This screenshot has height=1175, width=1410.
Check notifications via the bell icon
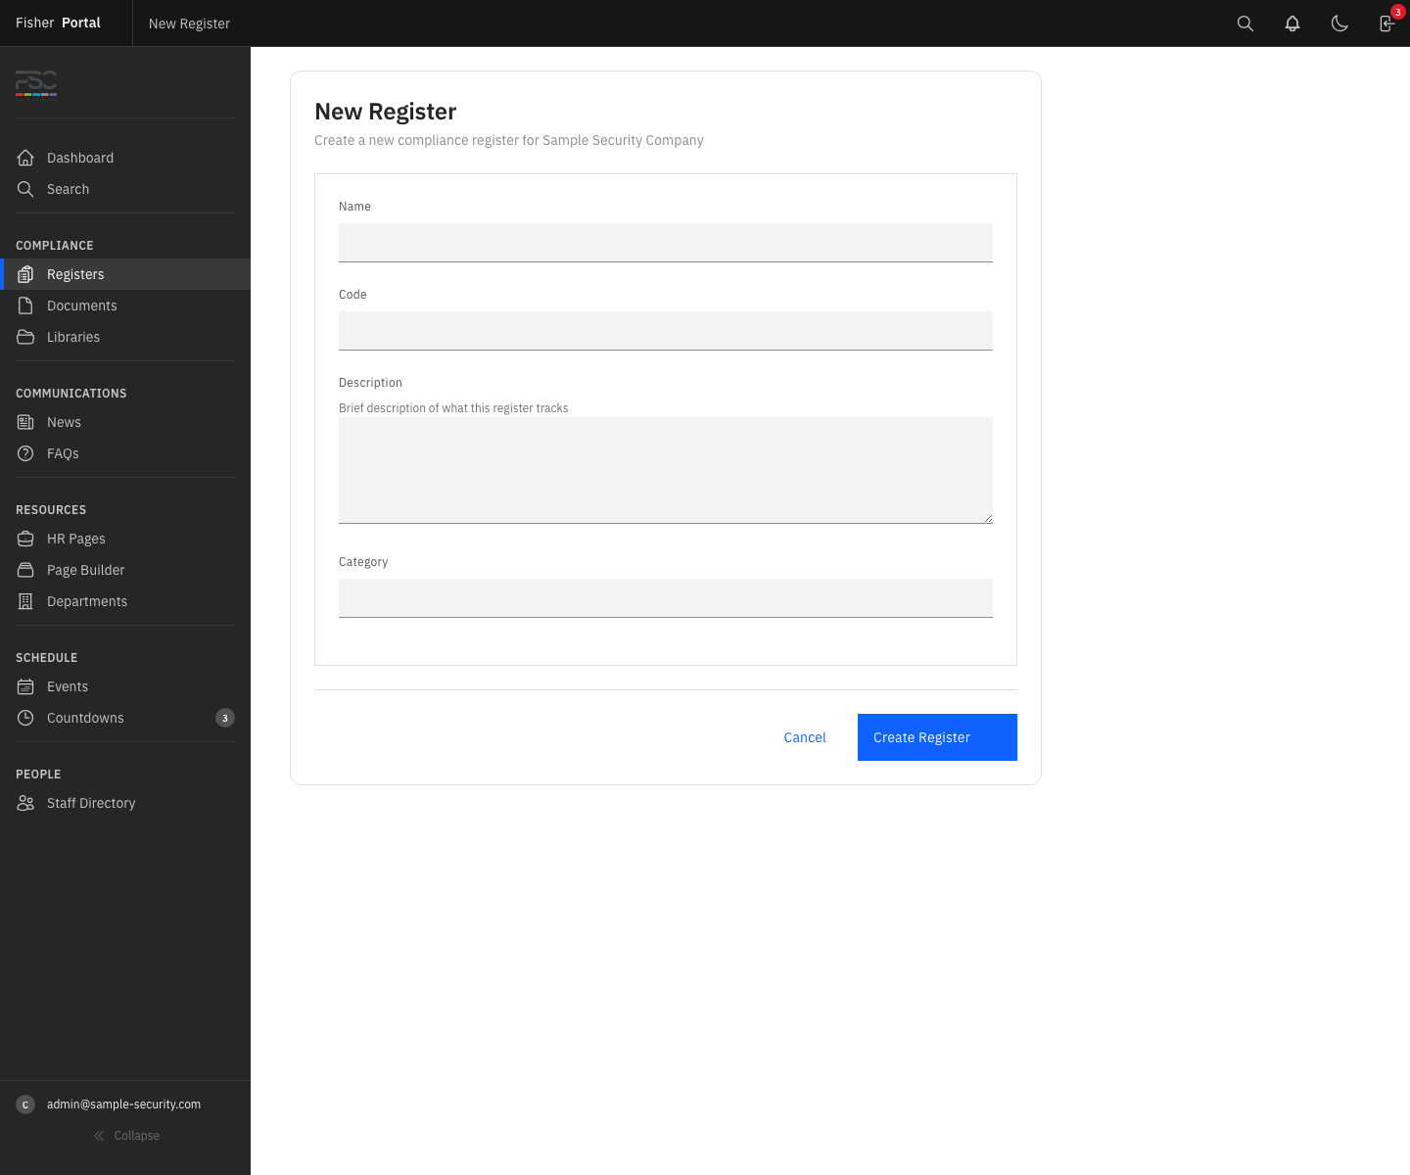point(1292,23)
